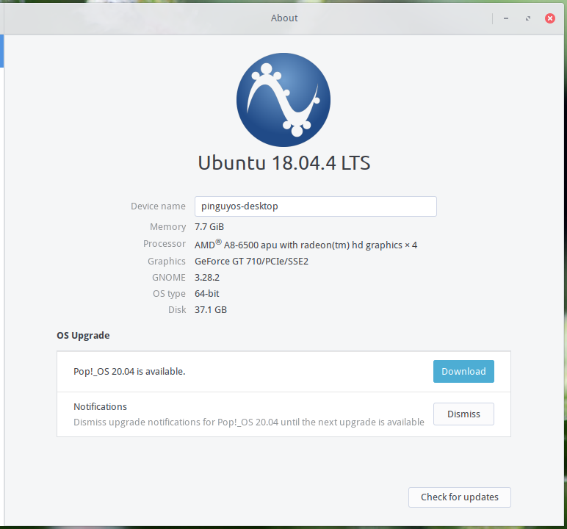Click the OS type value 64-bit

207,293
